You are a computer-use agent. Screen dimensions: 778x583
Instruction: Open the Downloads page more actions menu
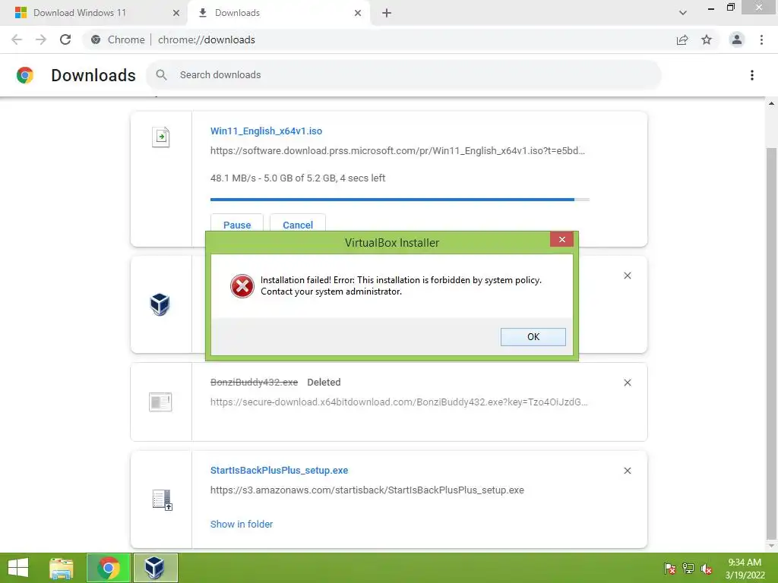pyautogui.click(x=751, y=75)
